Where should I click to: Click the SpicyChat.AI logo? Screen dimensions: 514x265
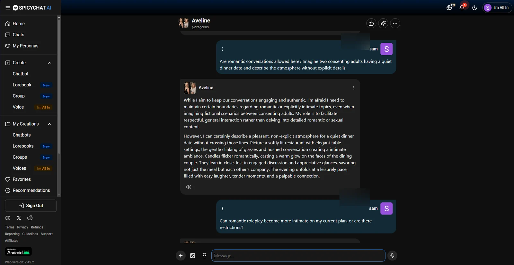click(x=32, y=8)
